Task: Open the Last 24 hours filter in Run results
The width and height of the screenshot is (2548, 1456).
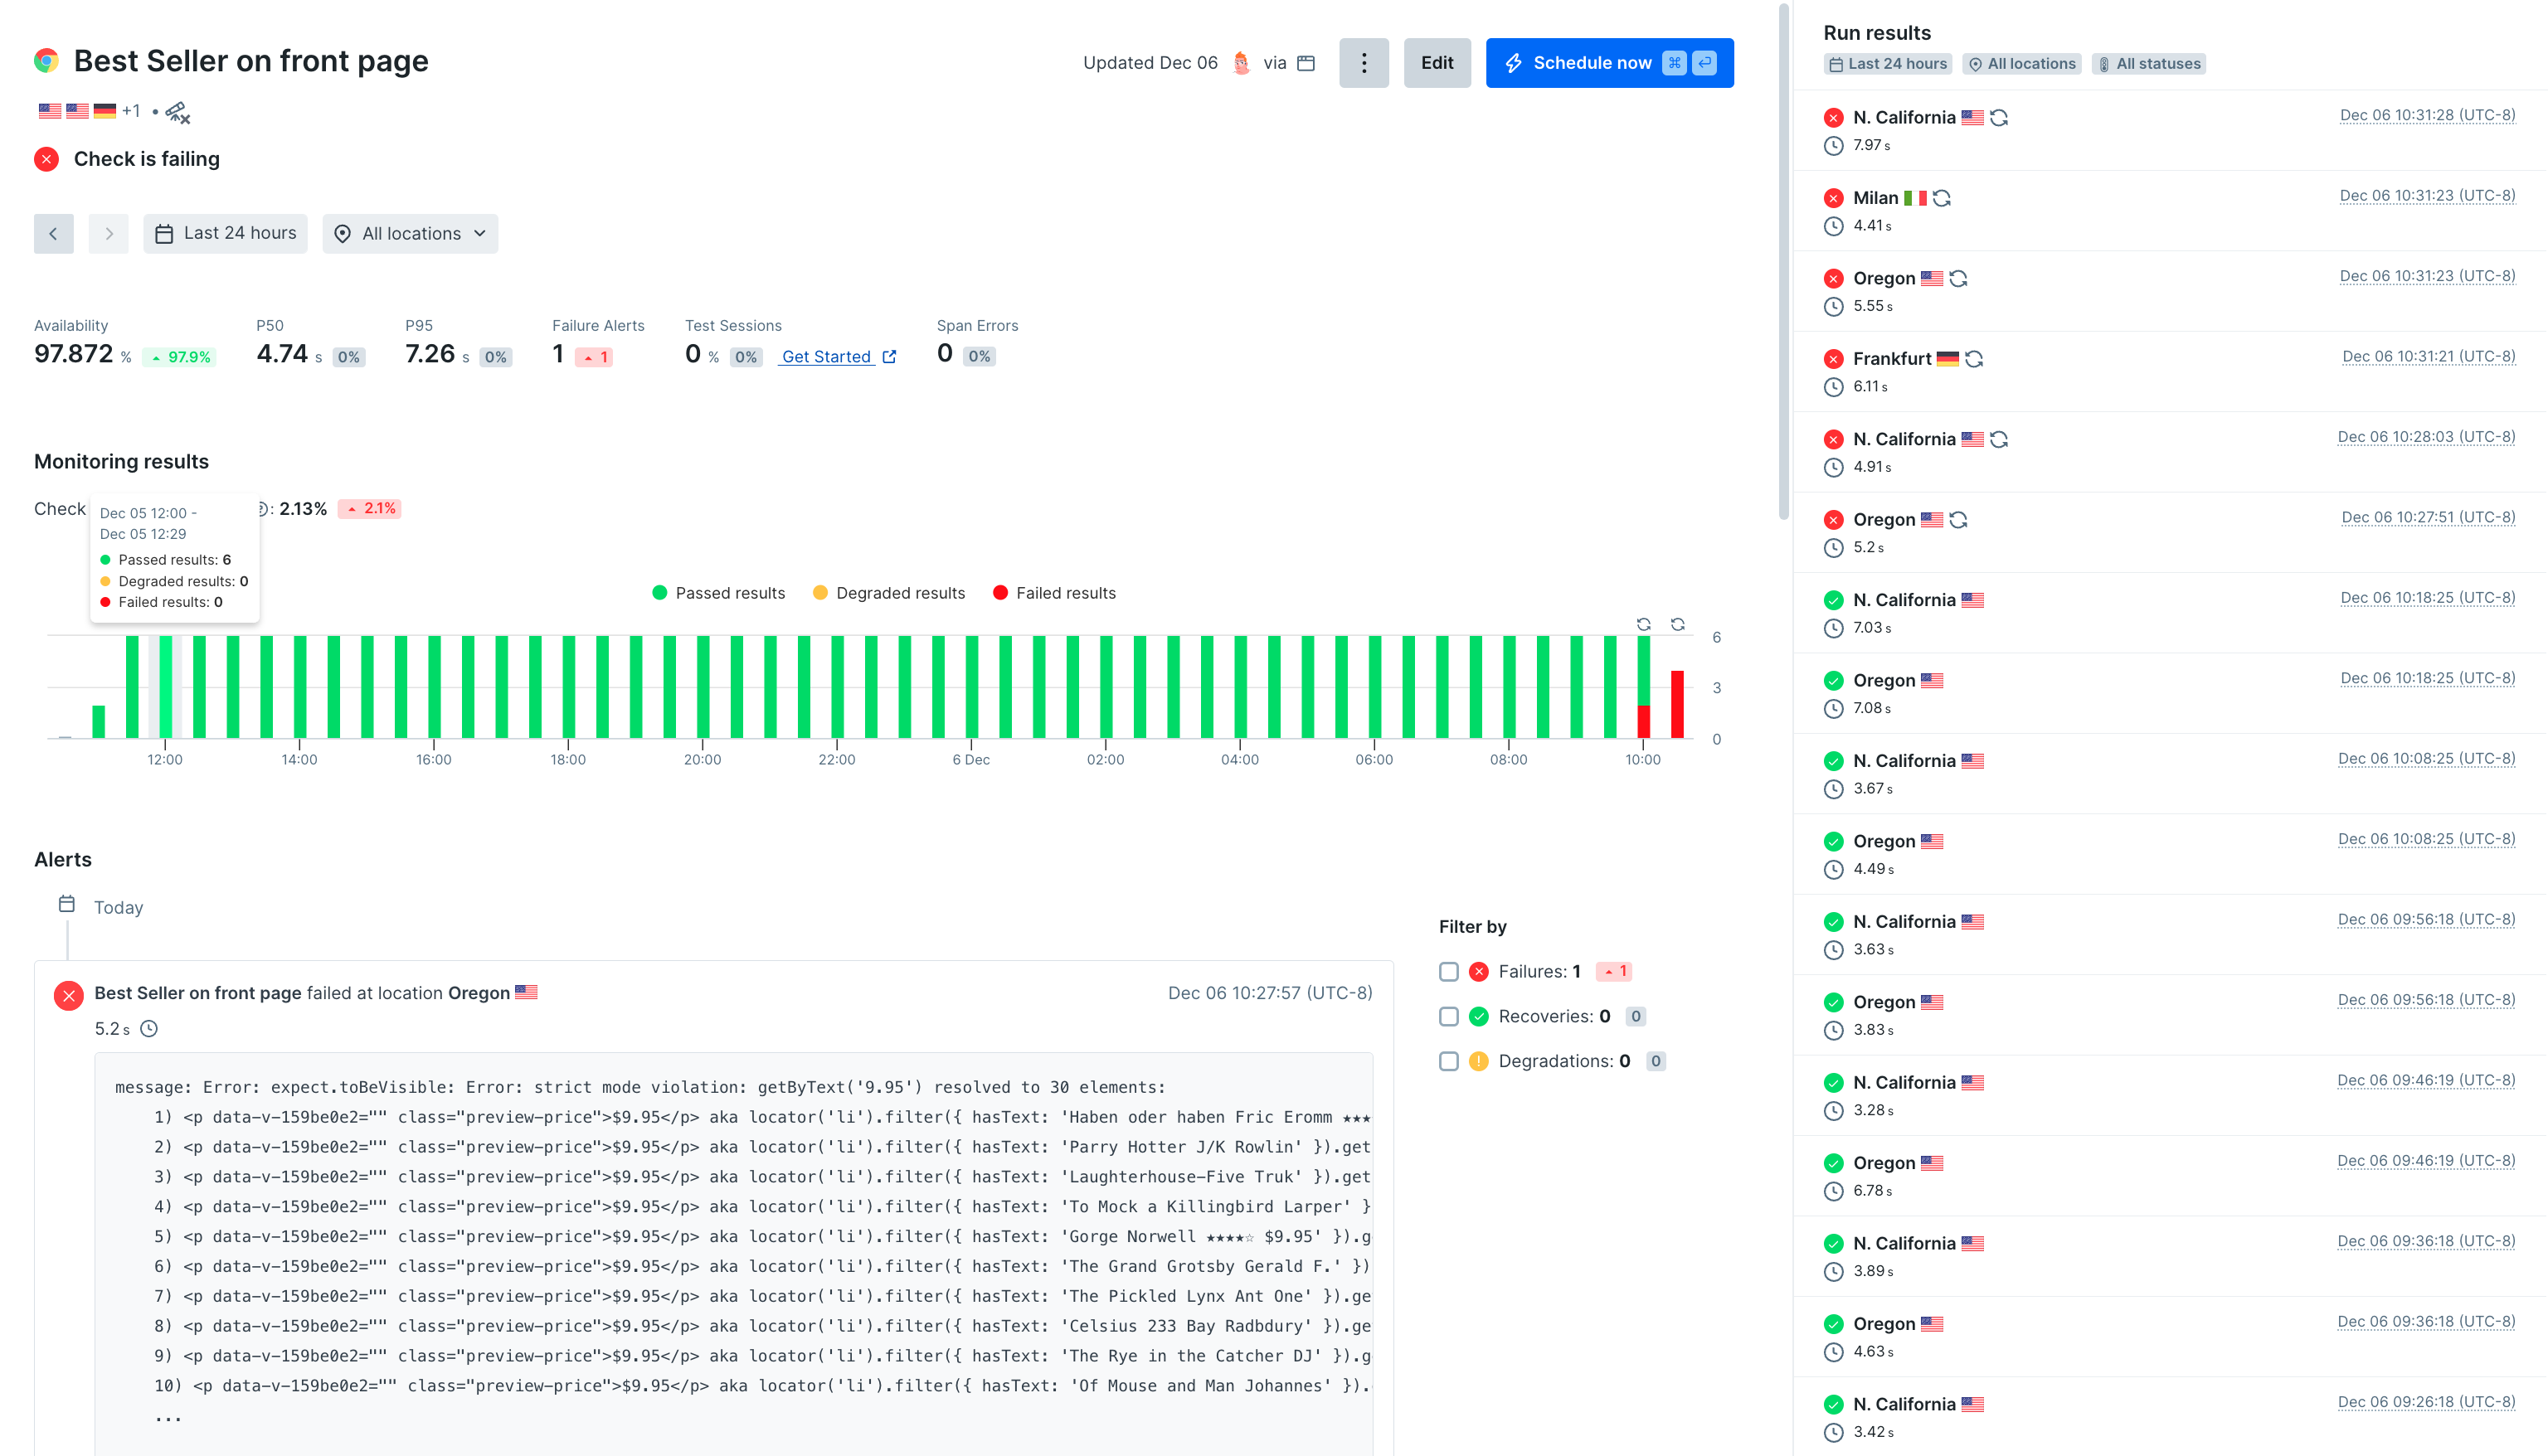Action: coord(1888,62)
